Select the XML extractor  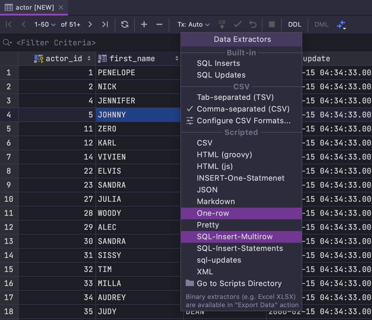[x=241, y=272]
